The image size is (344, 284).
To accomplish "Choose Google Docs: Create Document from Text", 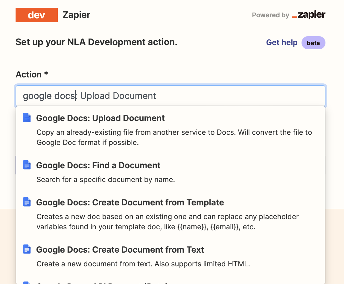I will [171, 256].
